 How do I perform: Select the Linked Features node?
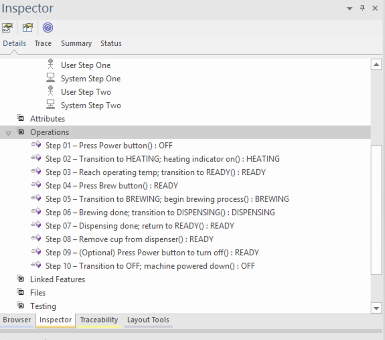[x=57, y=279]
